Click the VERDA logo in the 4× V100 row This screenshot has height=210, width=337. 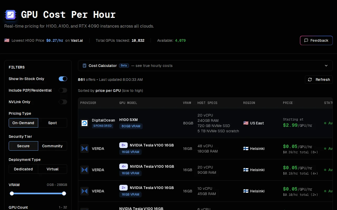coord(85,170)
